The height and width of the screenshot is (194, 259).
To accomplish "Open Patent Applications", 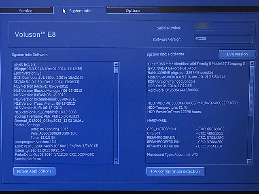I will (x=34, y=171).
